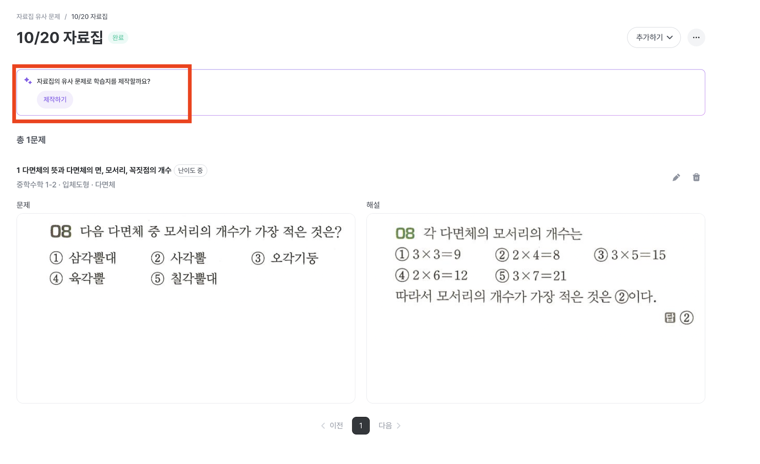Click the 완료 status badge
This screenshot has width=760, height=464.
click(x=118, y=37)
